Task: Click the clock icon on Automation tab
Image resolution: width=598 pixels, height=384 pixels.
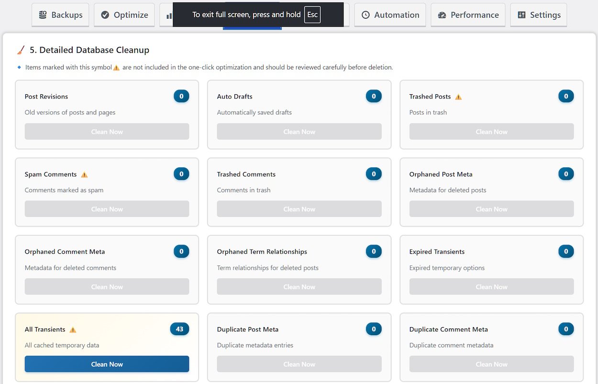Action: (365, 15)
